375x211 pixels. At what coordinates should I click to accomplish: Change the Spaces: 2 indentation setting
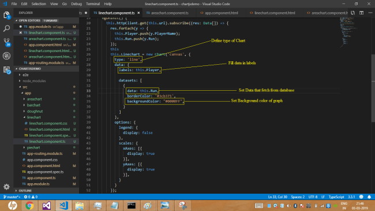click(298, 197)
